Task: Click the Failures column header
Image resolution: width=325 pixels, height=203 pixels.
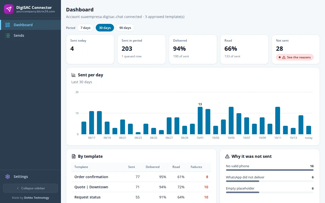Action: [196, 167]
